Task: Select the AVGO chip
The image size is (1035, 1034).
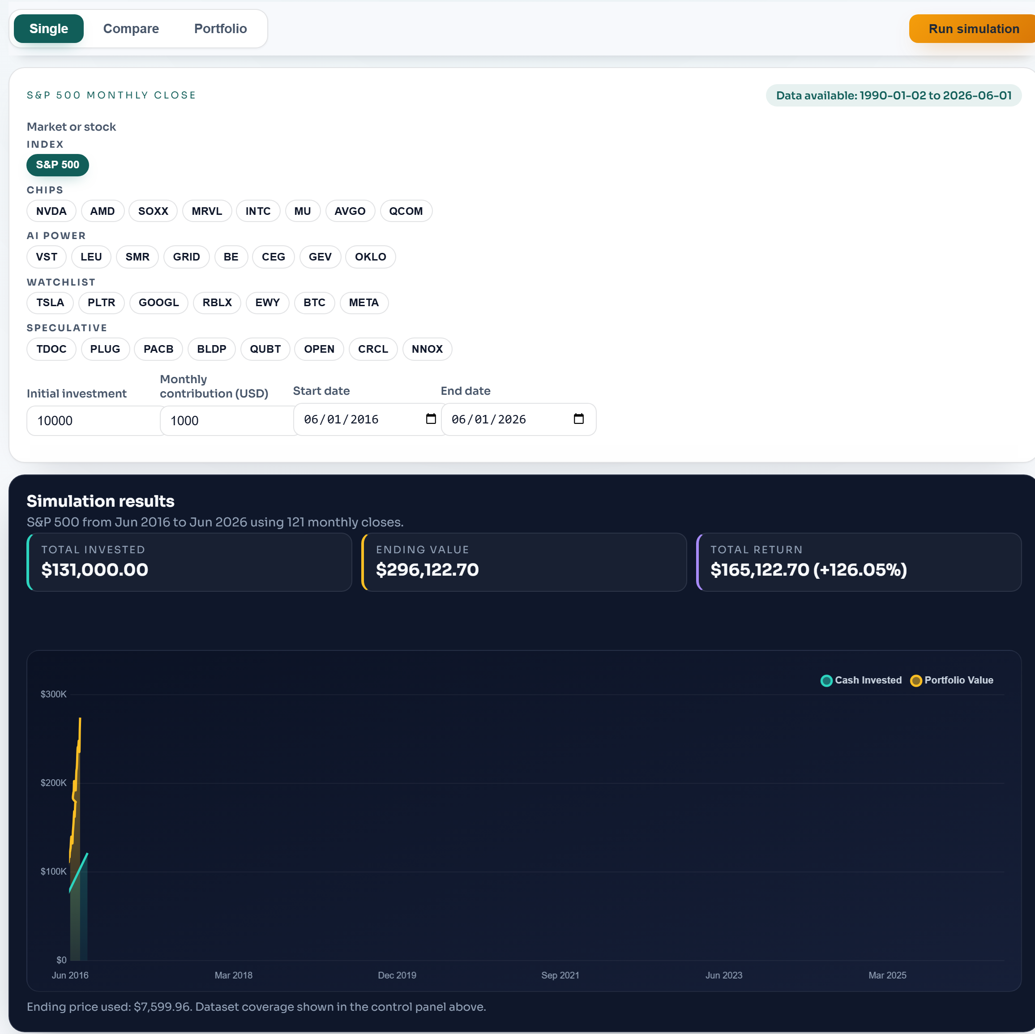Action: coord(350,211)
